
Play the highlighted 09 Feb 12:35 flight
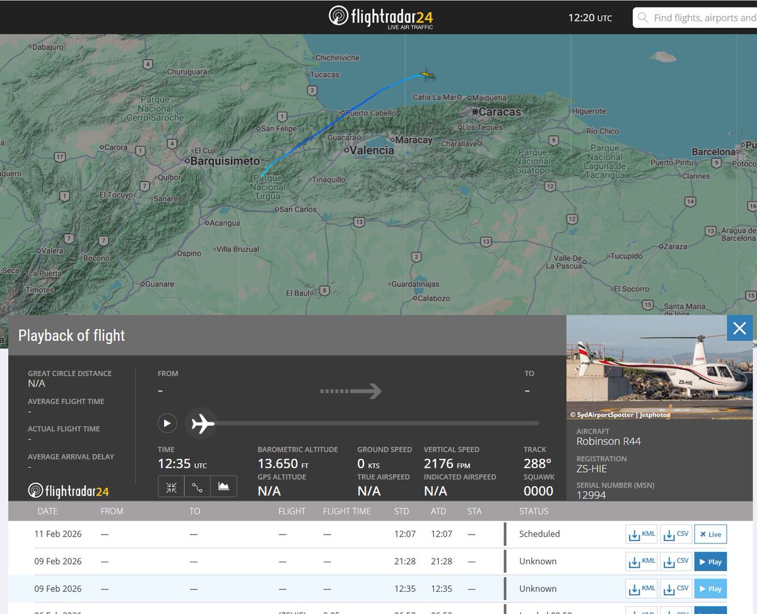(x=710, y=588)
